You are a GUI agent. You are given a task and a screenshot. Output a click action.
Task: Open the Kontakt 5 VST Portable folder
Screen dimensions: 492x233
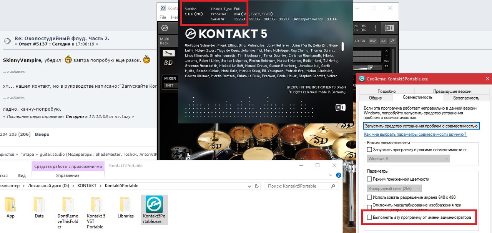[x=96, y=213]
